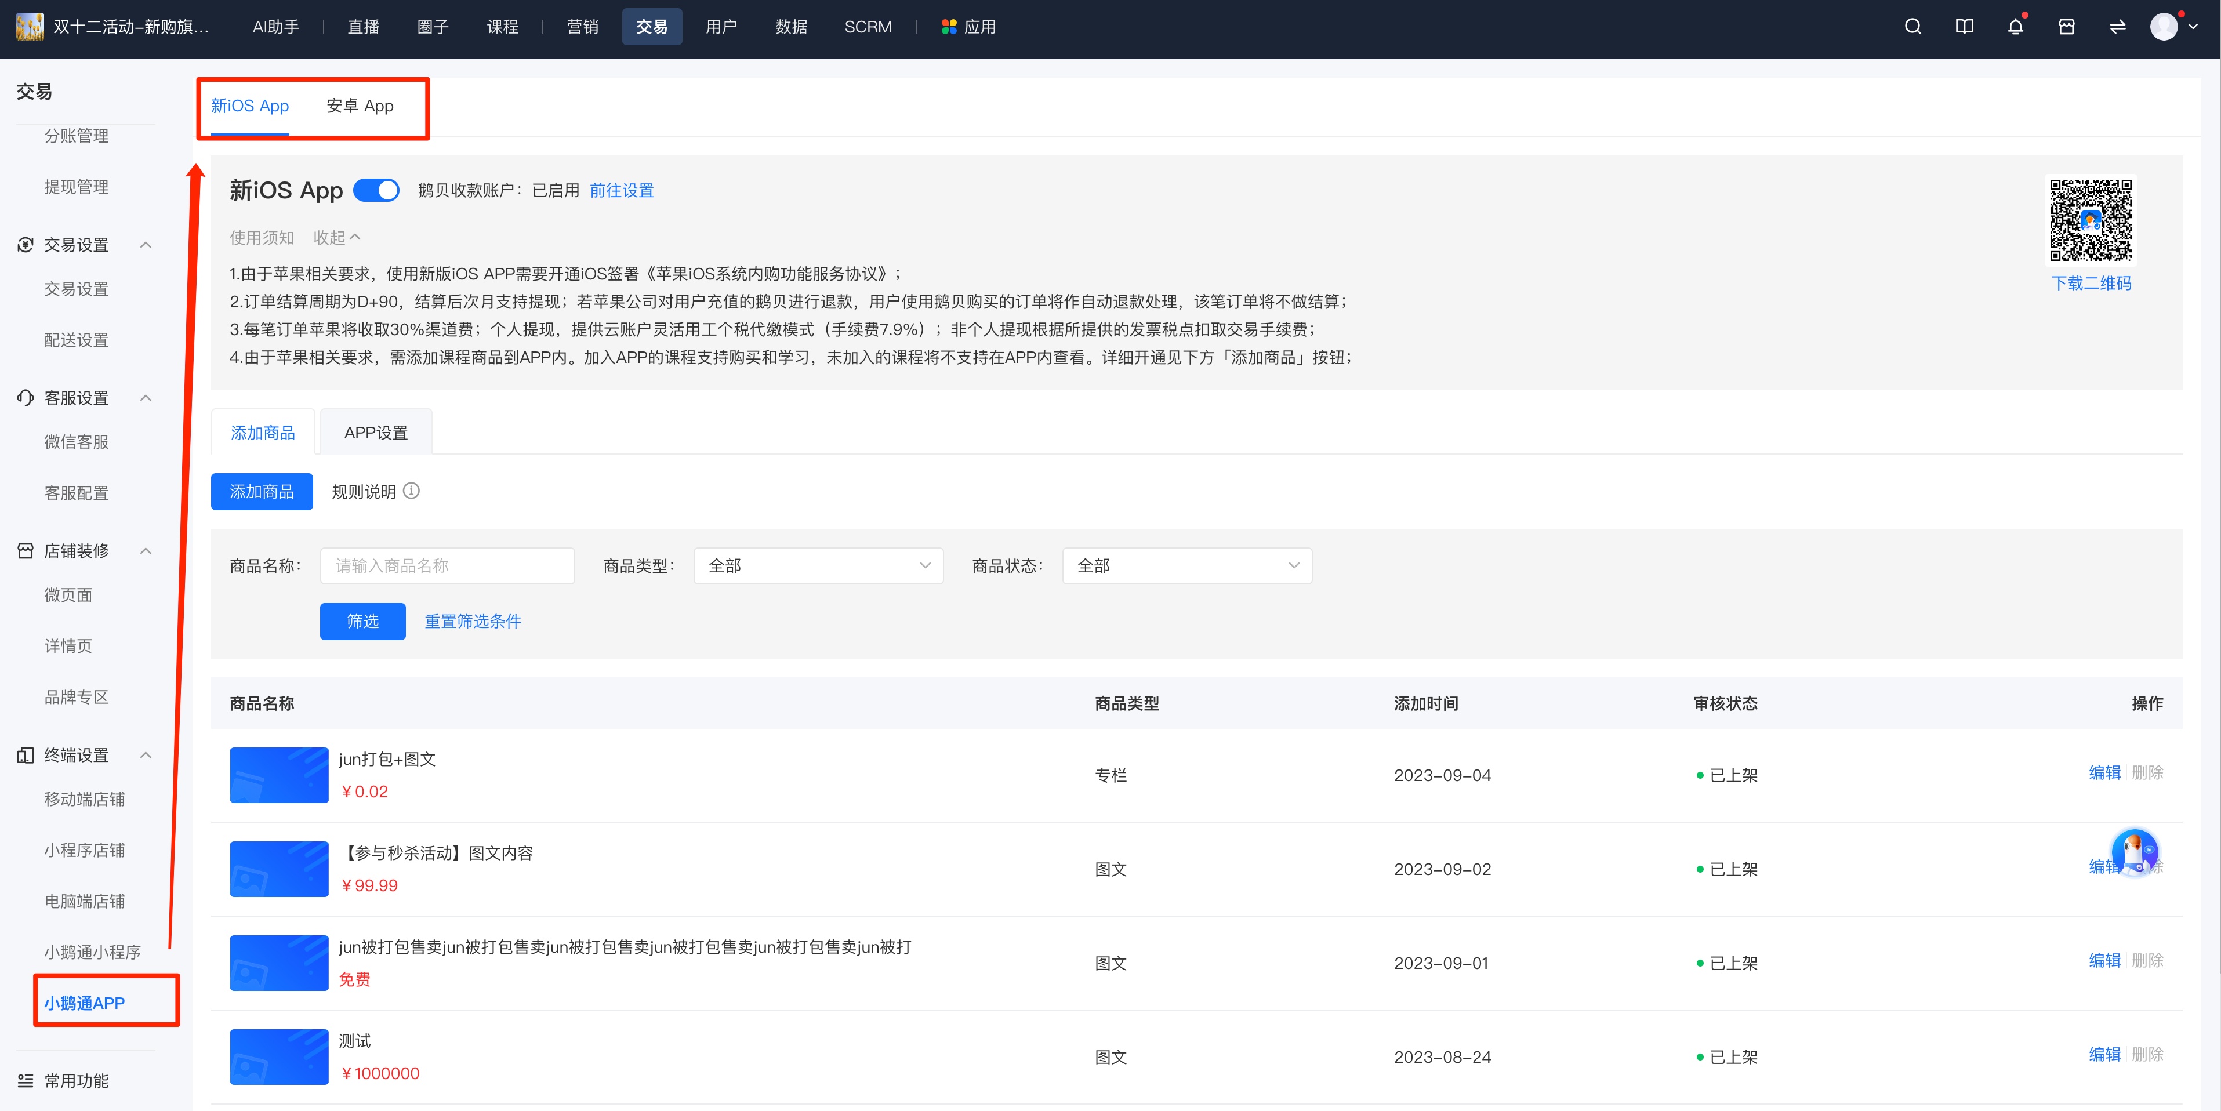The width and height of the screenshot is (2221, 1111).
Task: Open 数据 in the top navigation
Action: click(790, 27)
